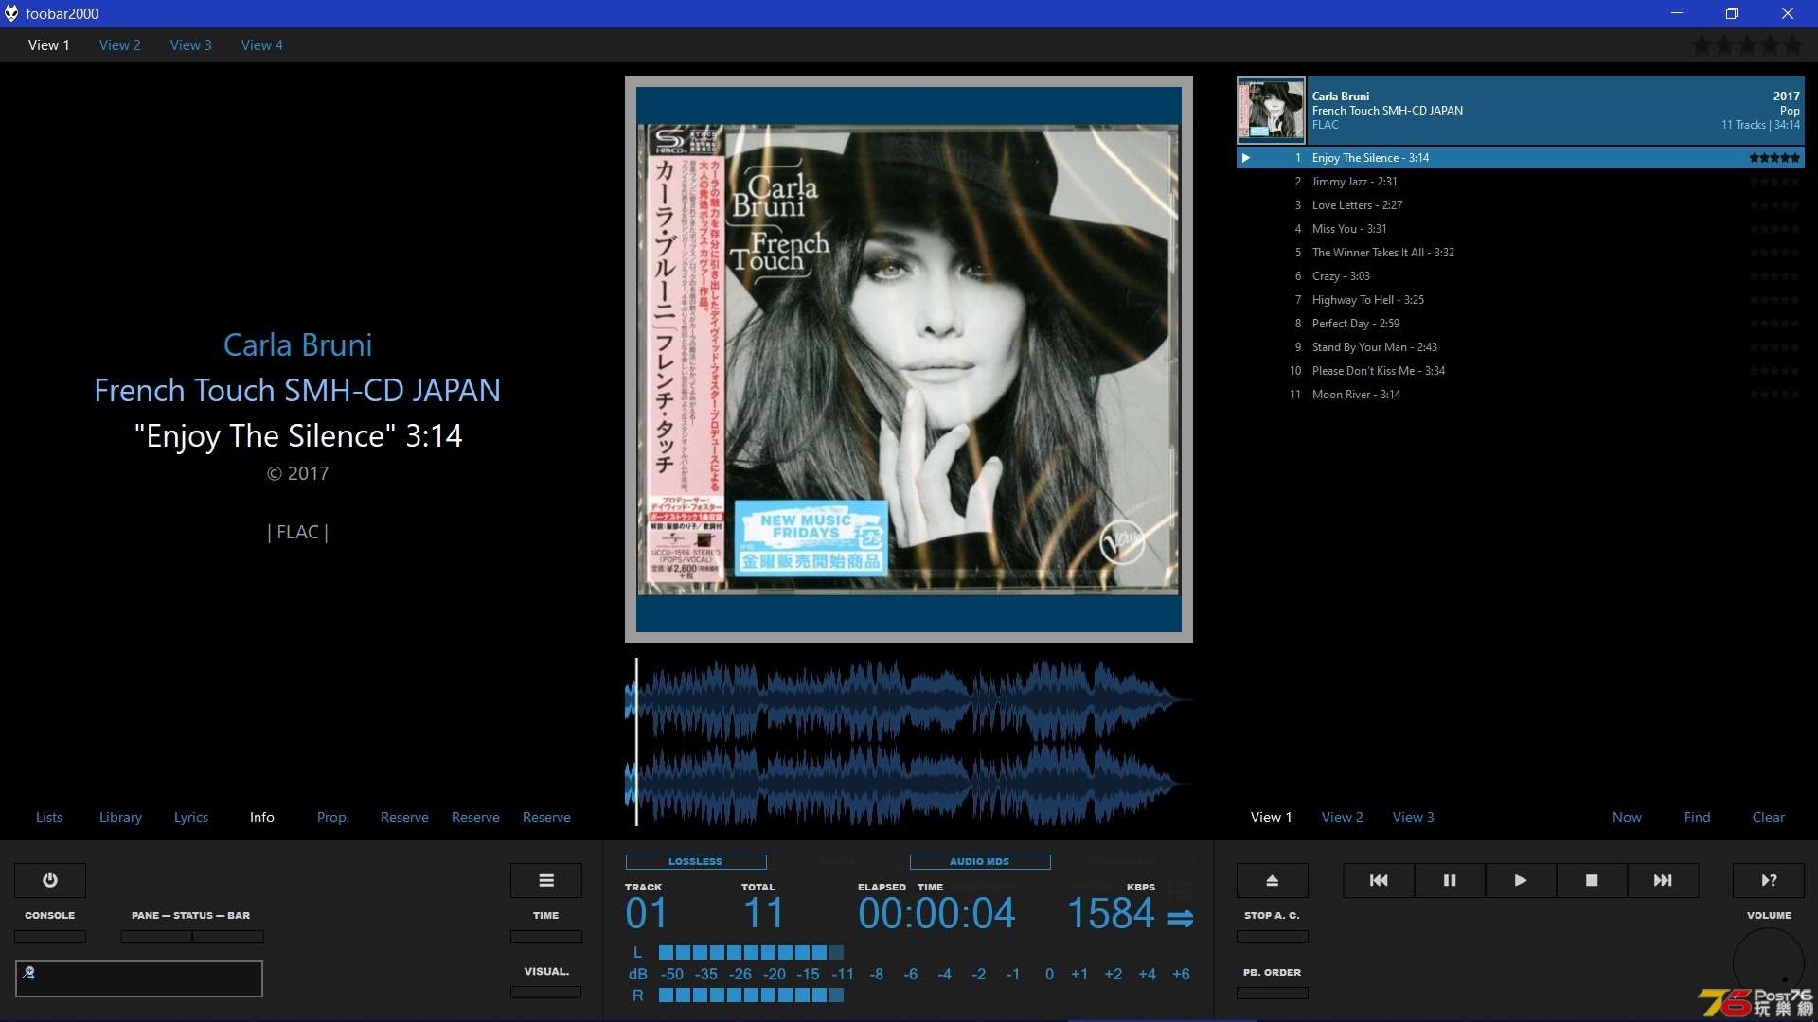This screenshot has height=1022, width=1818.
Task: Switch to top View 2 tab
Action: (x=120, y=44)
